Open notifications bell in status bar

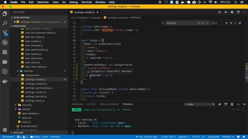point(244,137)
